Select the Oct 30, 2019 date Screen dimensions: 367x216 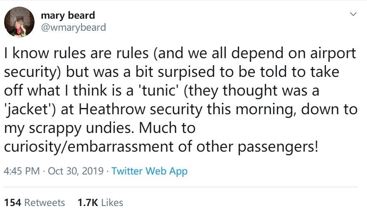tap(76, 171)
